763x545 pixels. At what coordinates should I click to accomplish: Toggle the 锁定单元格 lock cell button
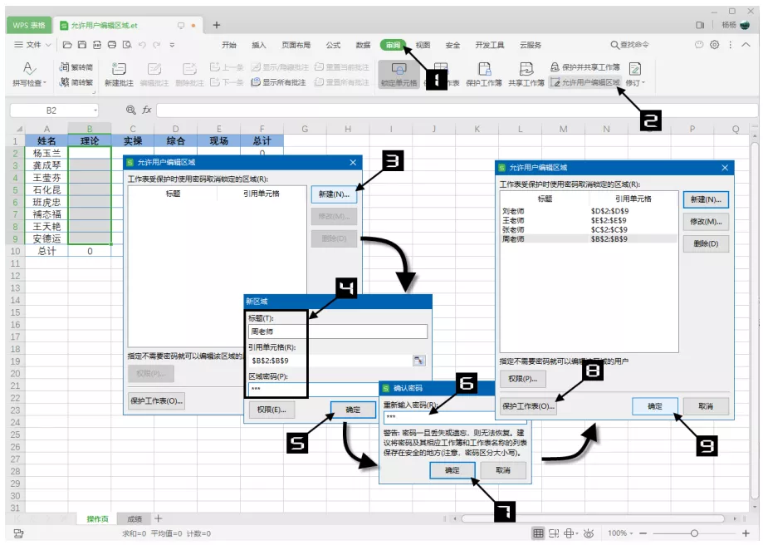(x=399, y=74)
